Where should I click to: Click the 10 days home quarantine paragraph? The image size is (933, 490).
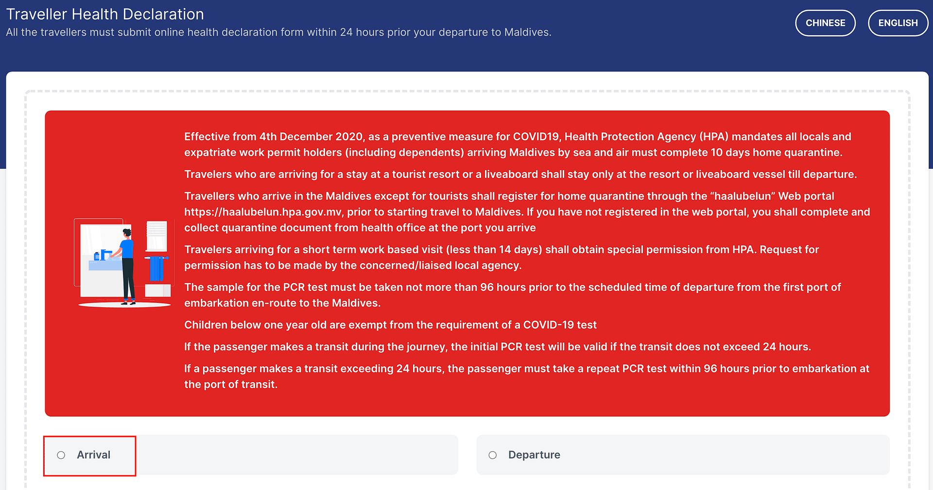[518, 144]
